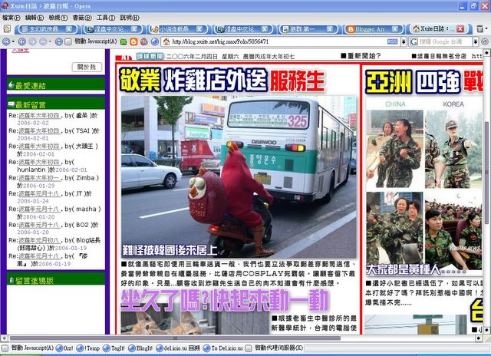The height and width of the screenshot is (356, 491).
Task: Open the dropdown arrow beside the trash icon
Action: [x=486, y=29]
